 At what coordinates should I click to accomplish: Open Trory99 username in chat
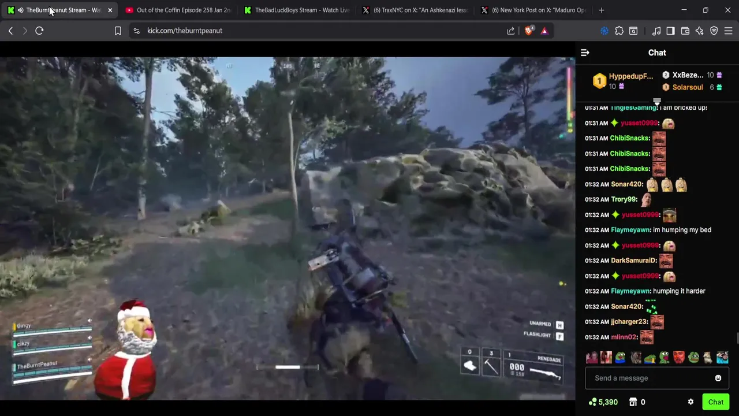[x=624, y=199]
